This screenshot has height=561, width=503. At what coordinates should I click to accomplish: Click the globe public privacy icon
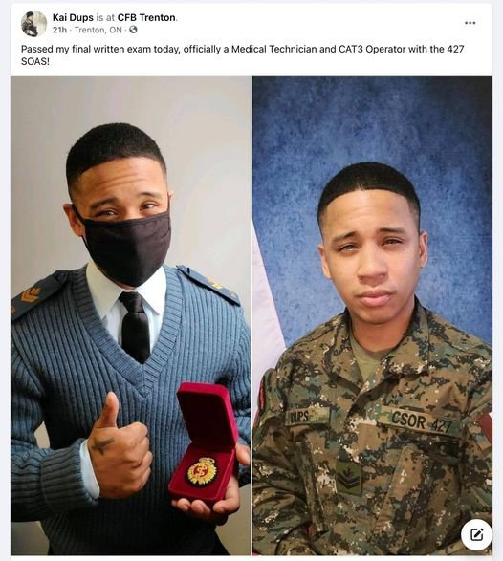click(x=133, y=30)
